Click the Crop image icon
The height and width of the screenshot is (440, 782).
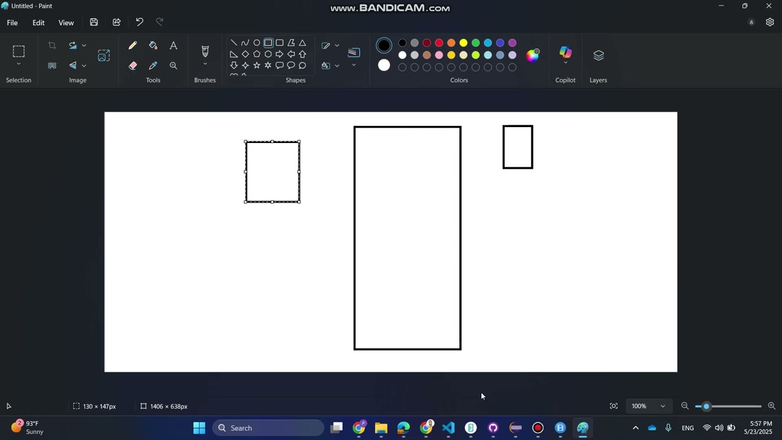pyautogui.click(x=52, y=45)
